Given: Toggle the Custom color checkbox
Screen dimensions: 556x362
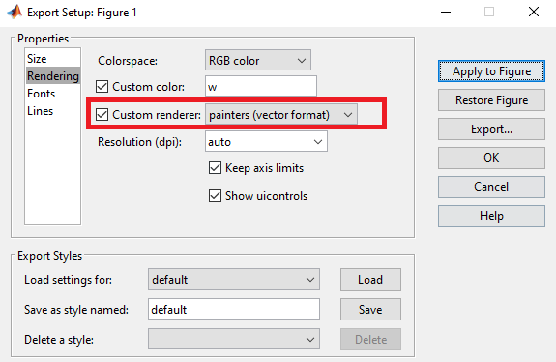Looking at the screenshot, I should (102, 86).
